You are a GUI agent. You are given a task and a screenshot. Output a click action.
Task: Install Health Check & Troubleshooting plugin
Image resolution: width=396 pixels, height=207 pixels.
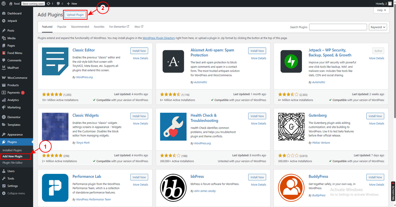[x=257, y=116]
